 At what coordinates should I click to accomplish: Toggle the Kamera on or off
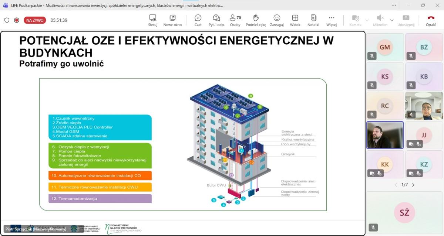coord(355,20)
